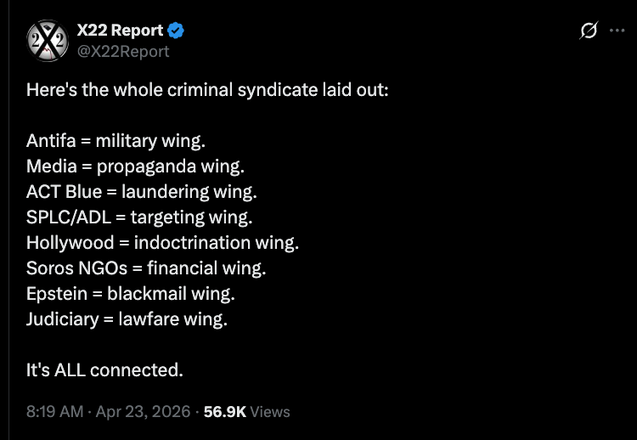Click the 'Soros NGOs = financial wing' line
This screenshot has height=440, width=637.
146,268
